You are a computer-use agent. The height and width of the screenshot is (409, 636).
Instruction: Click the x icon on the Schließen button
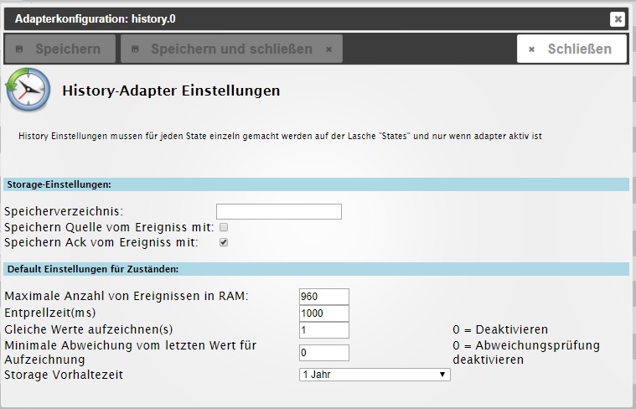[x=531, y=49]
